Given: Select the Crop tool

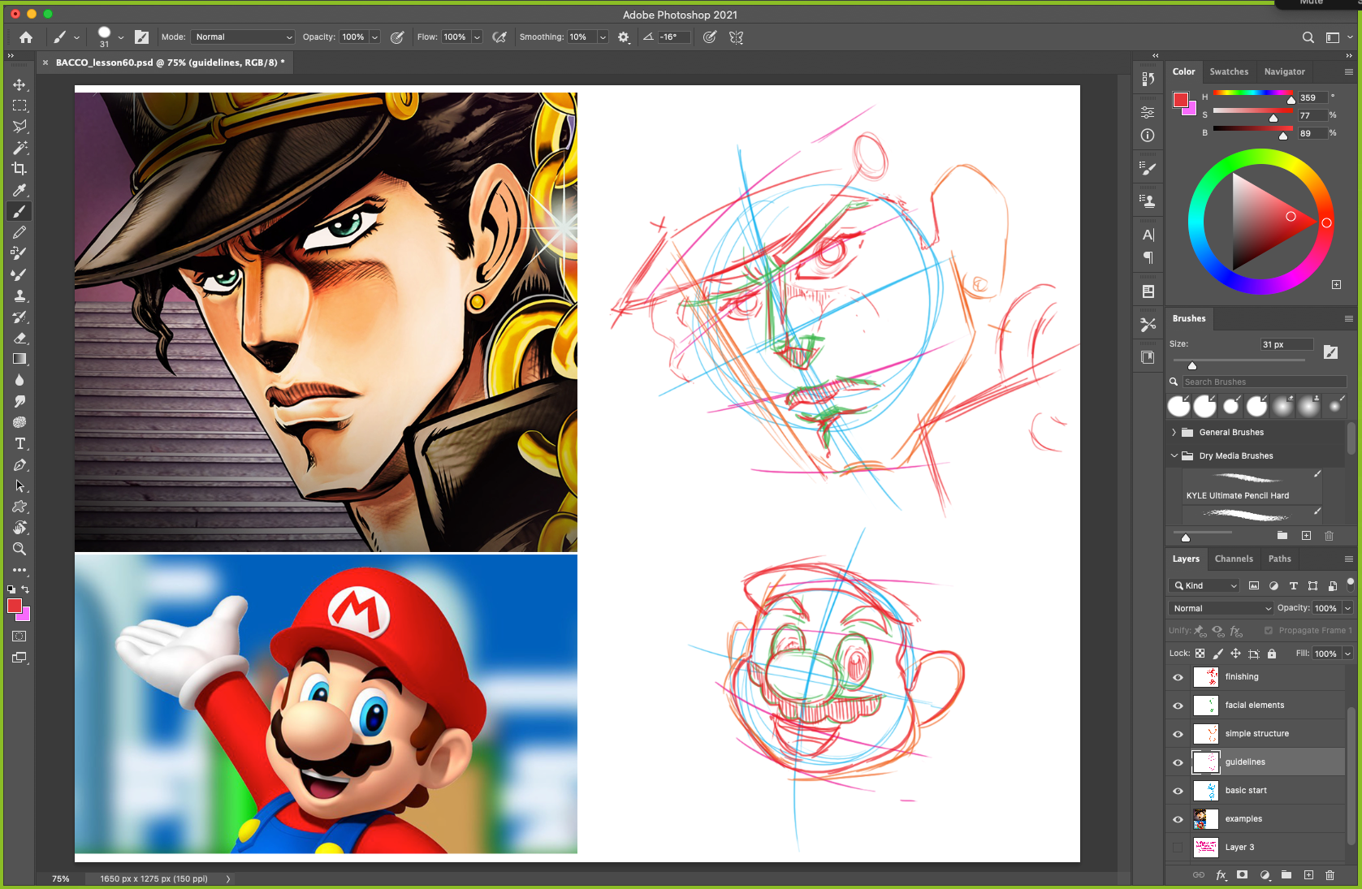Looking at the screenshot, I should [19, 169].
